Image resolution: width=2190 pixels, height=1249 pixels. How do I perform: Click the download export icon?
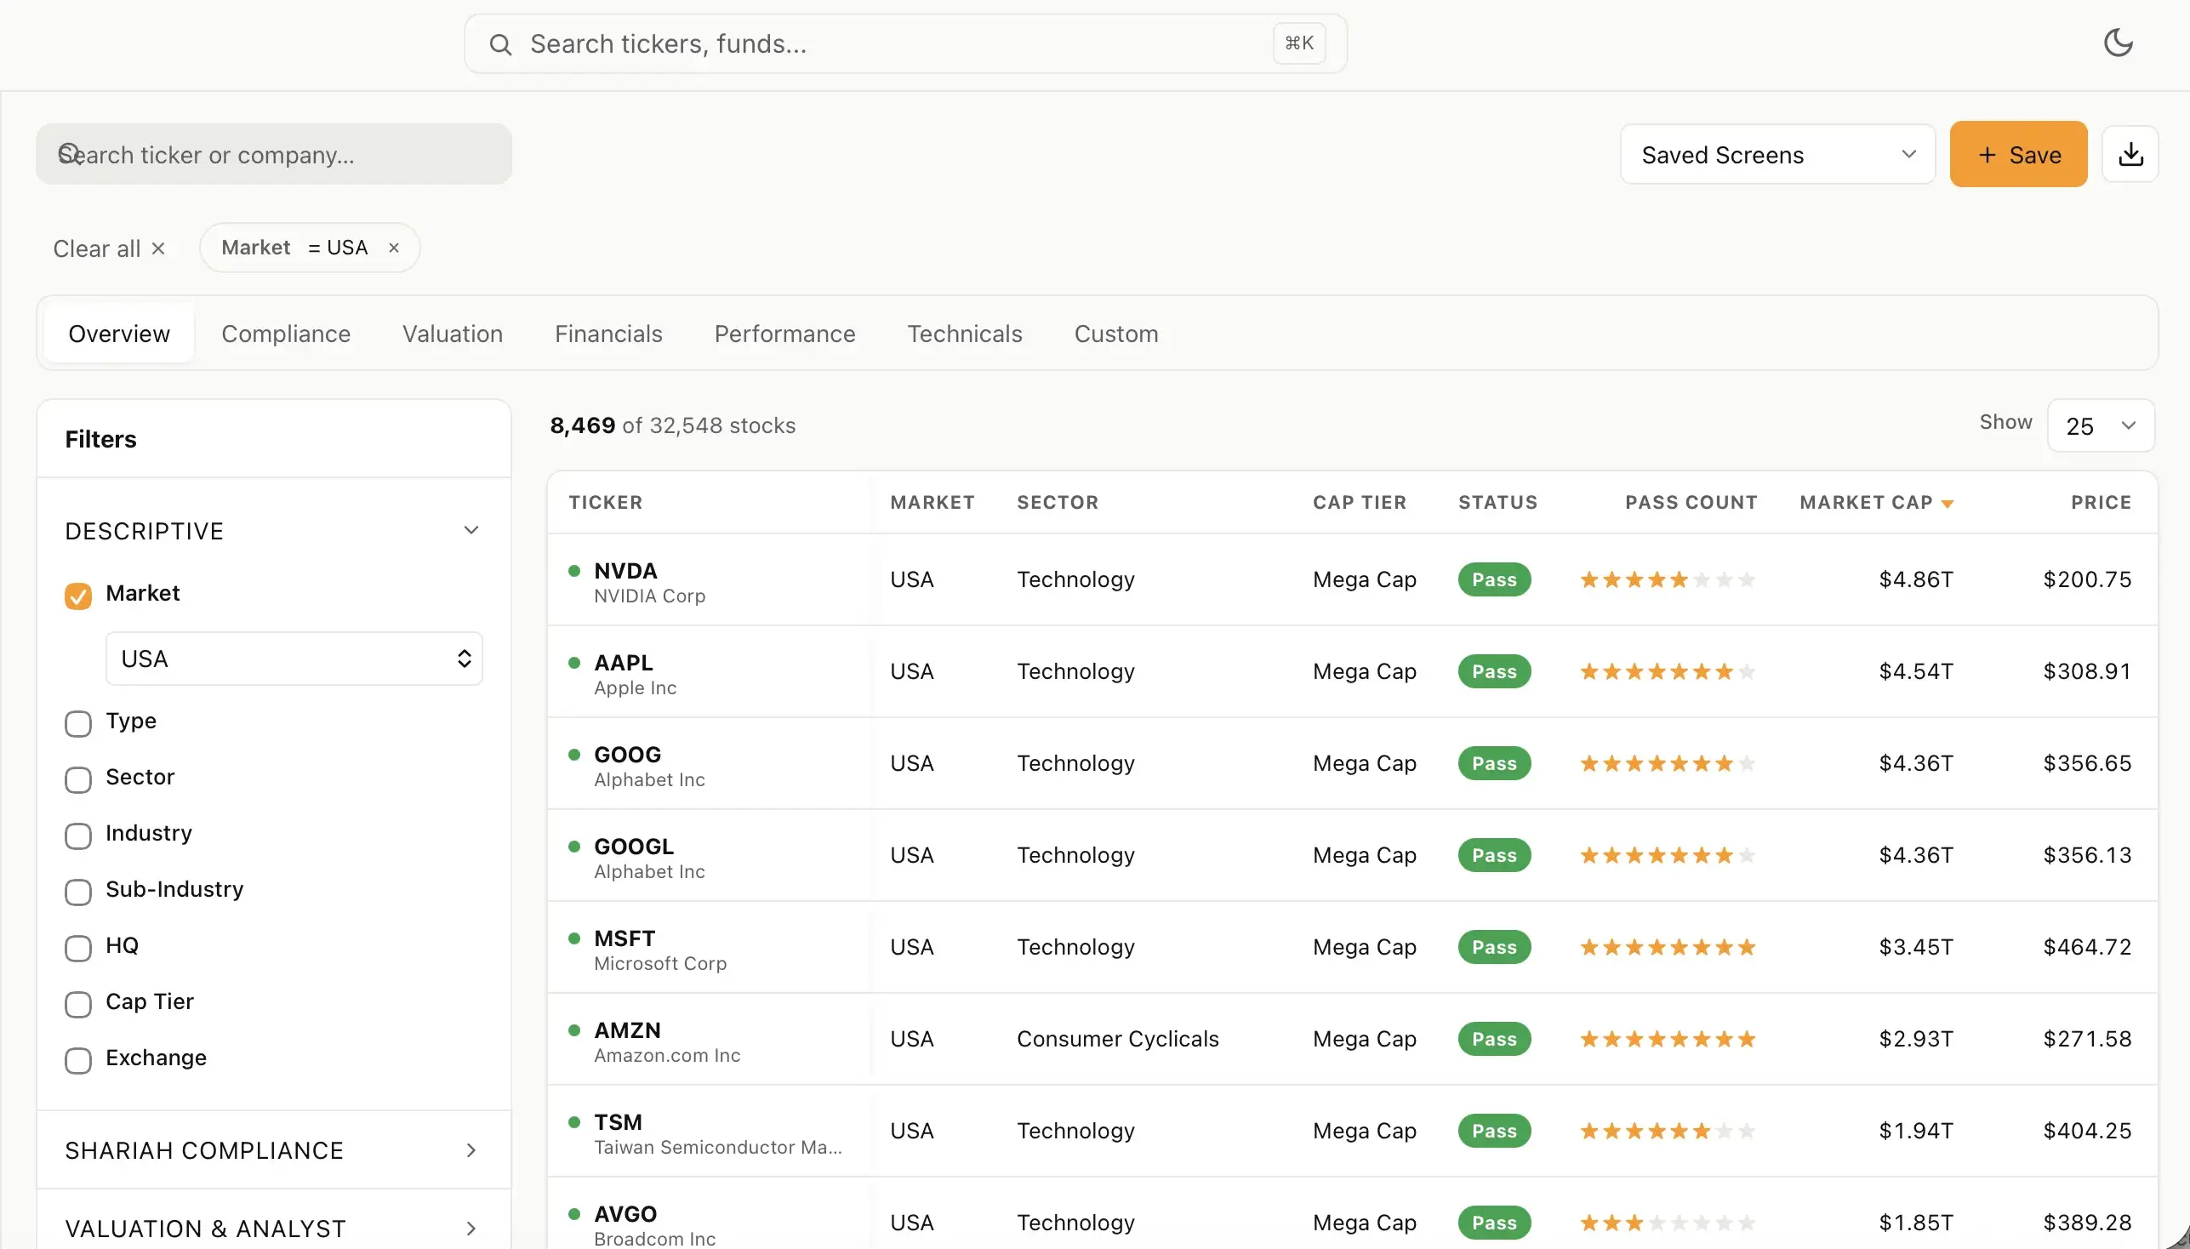[2130, 154]
